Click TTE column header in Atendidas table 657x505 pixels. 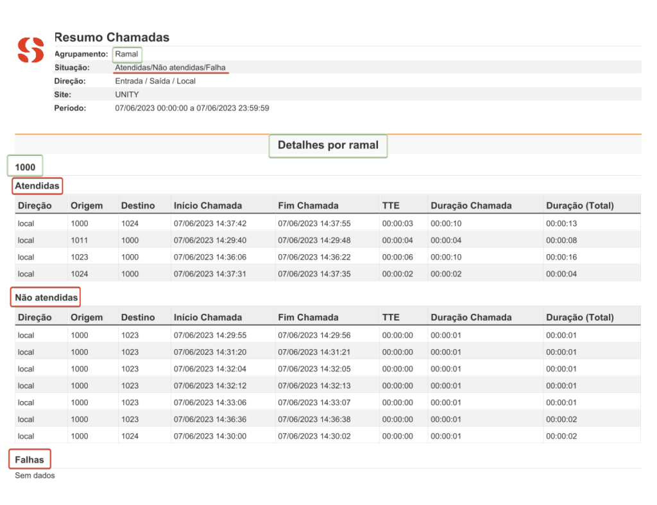[390, 205]
